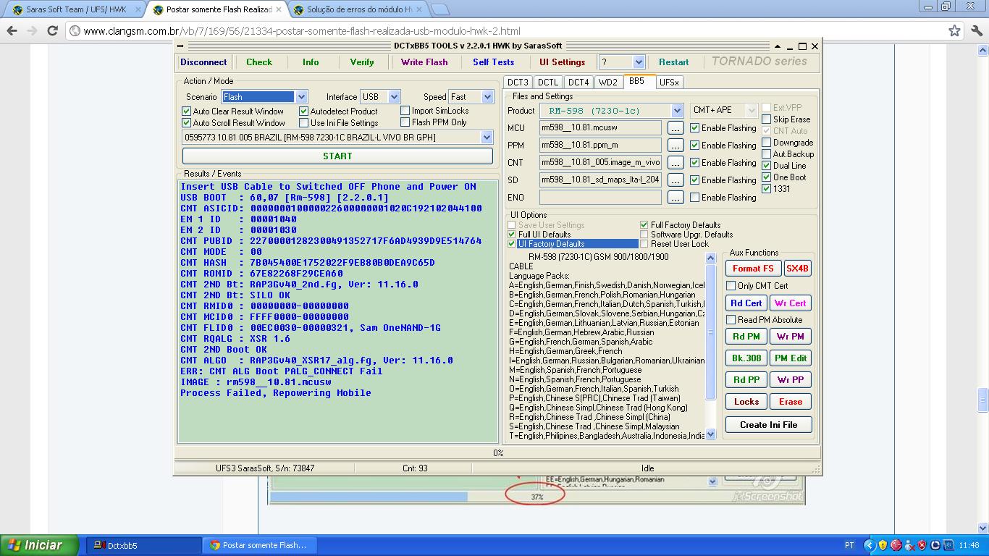Reload the page in Chrome
Screen dimensions: 989x556
pos(52,30)
